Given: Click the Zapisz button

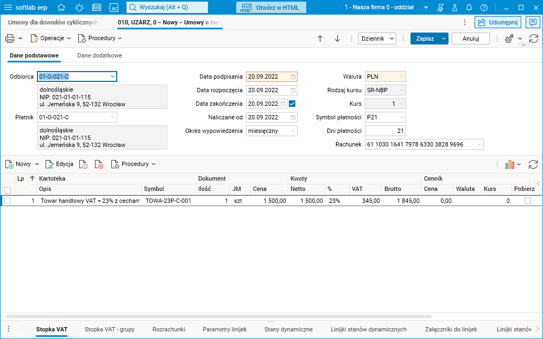Looking at the screenshot, I should tap(425, 39).
